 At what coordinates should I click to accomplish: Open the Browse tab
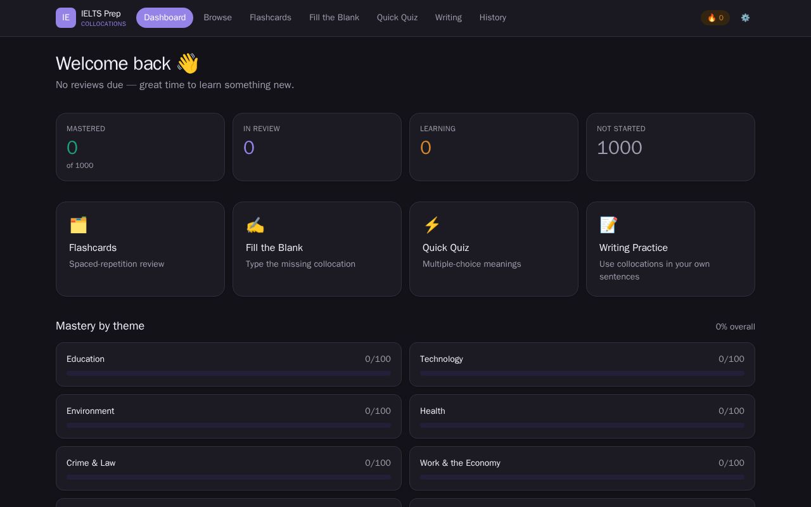tap(217, 18)
